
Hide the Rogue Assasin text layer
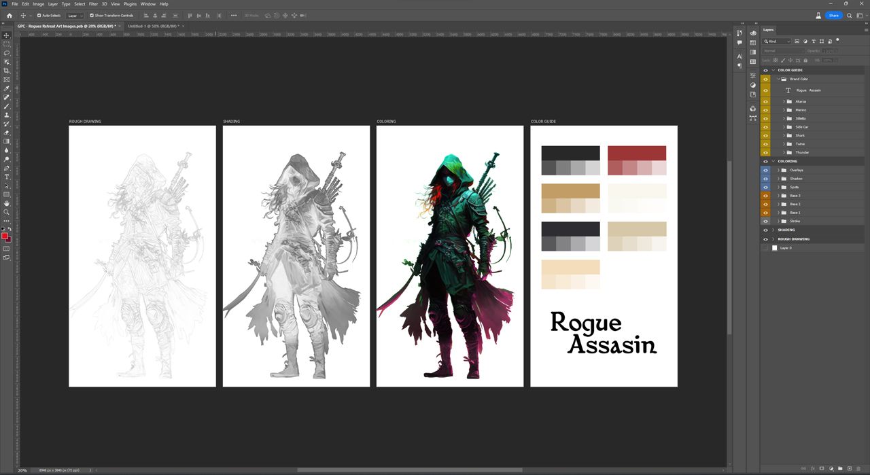click(765, 90)
